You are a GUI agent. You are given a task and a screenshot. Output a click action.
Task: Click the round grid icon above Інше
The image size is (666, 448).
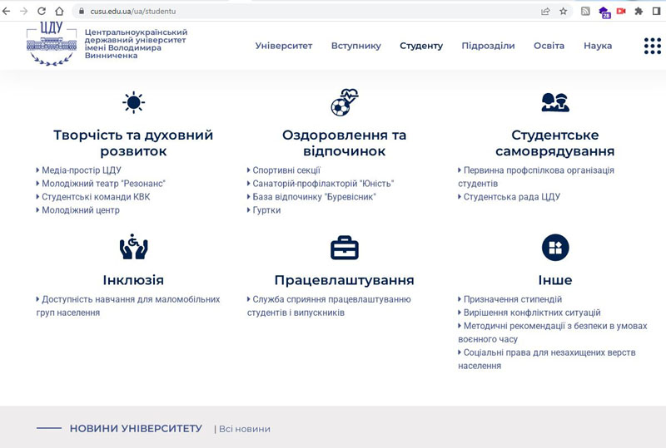(x=554, y=247)
